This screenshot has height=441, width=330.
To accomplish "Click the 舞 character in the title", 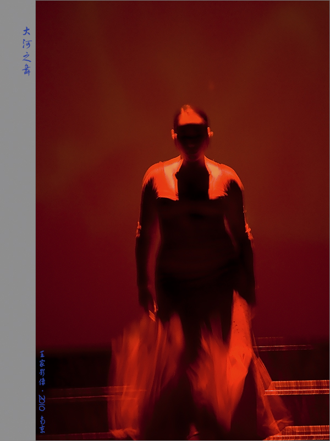I will click(26, 70).
